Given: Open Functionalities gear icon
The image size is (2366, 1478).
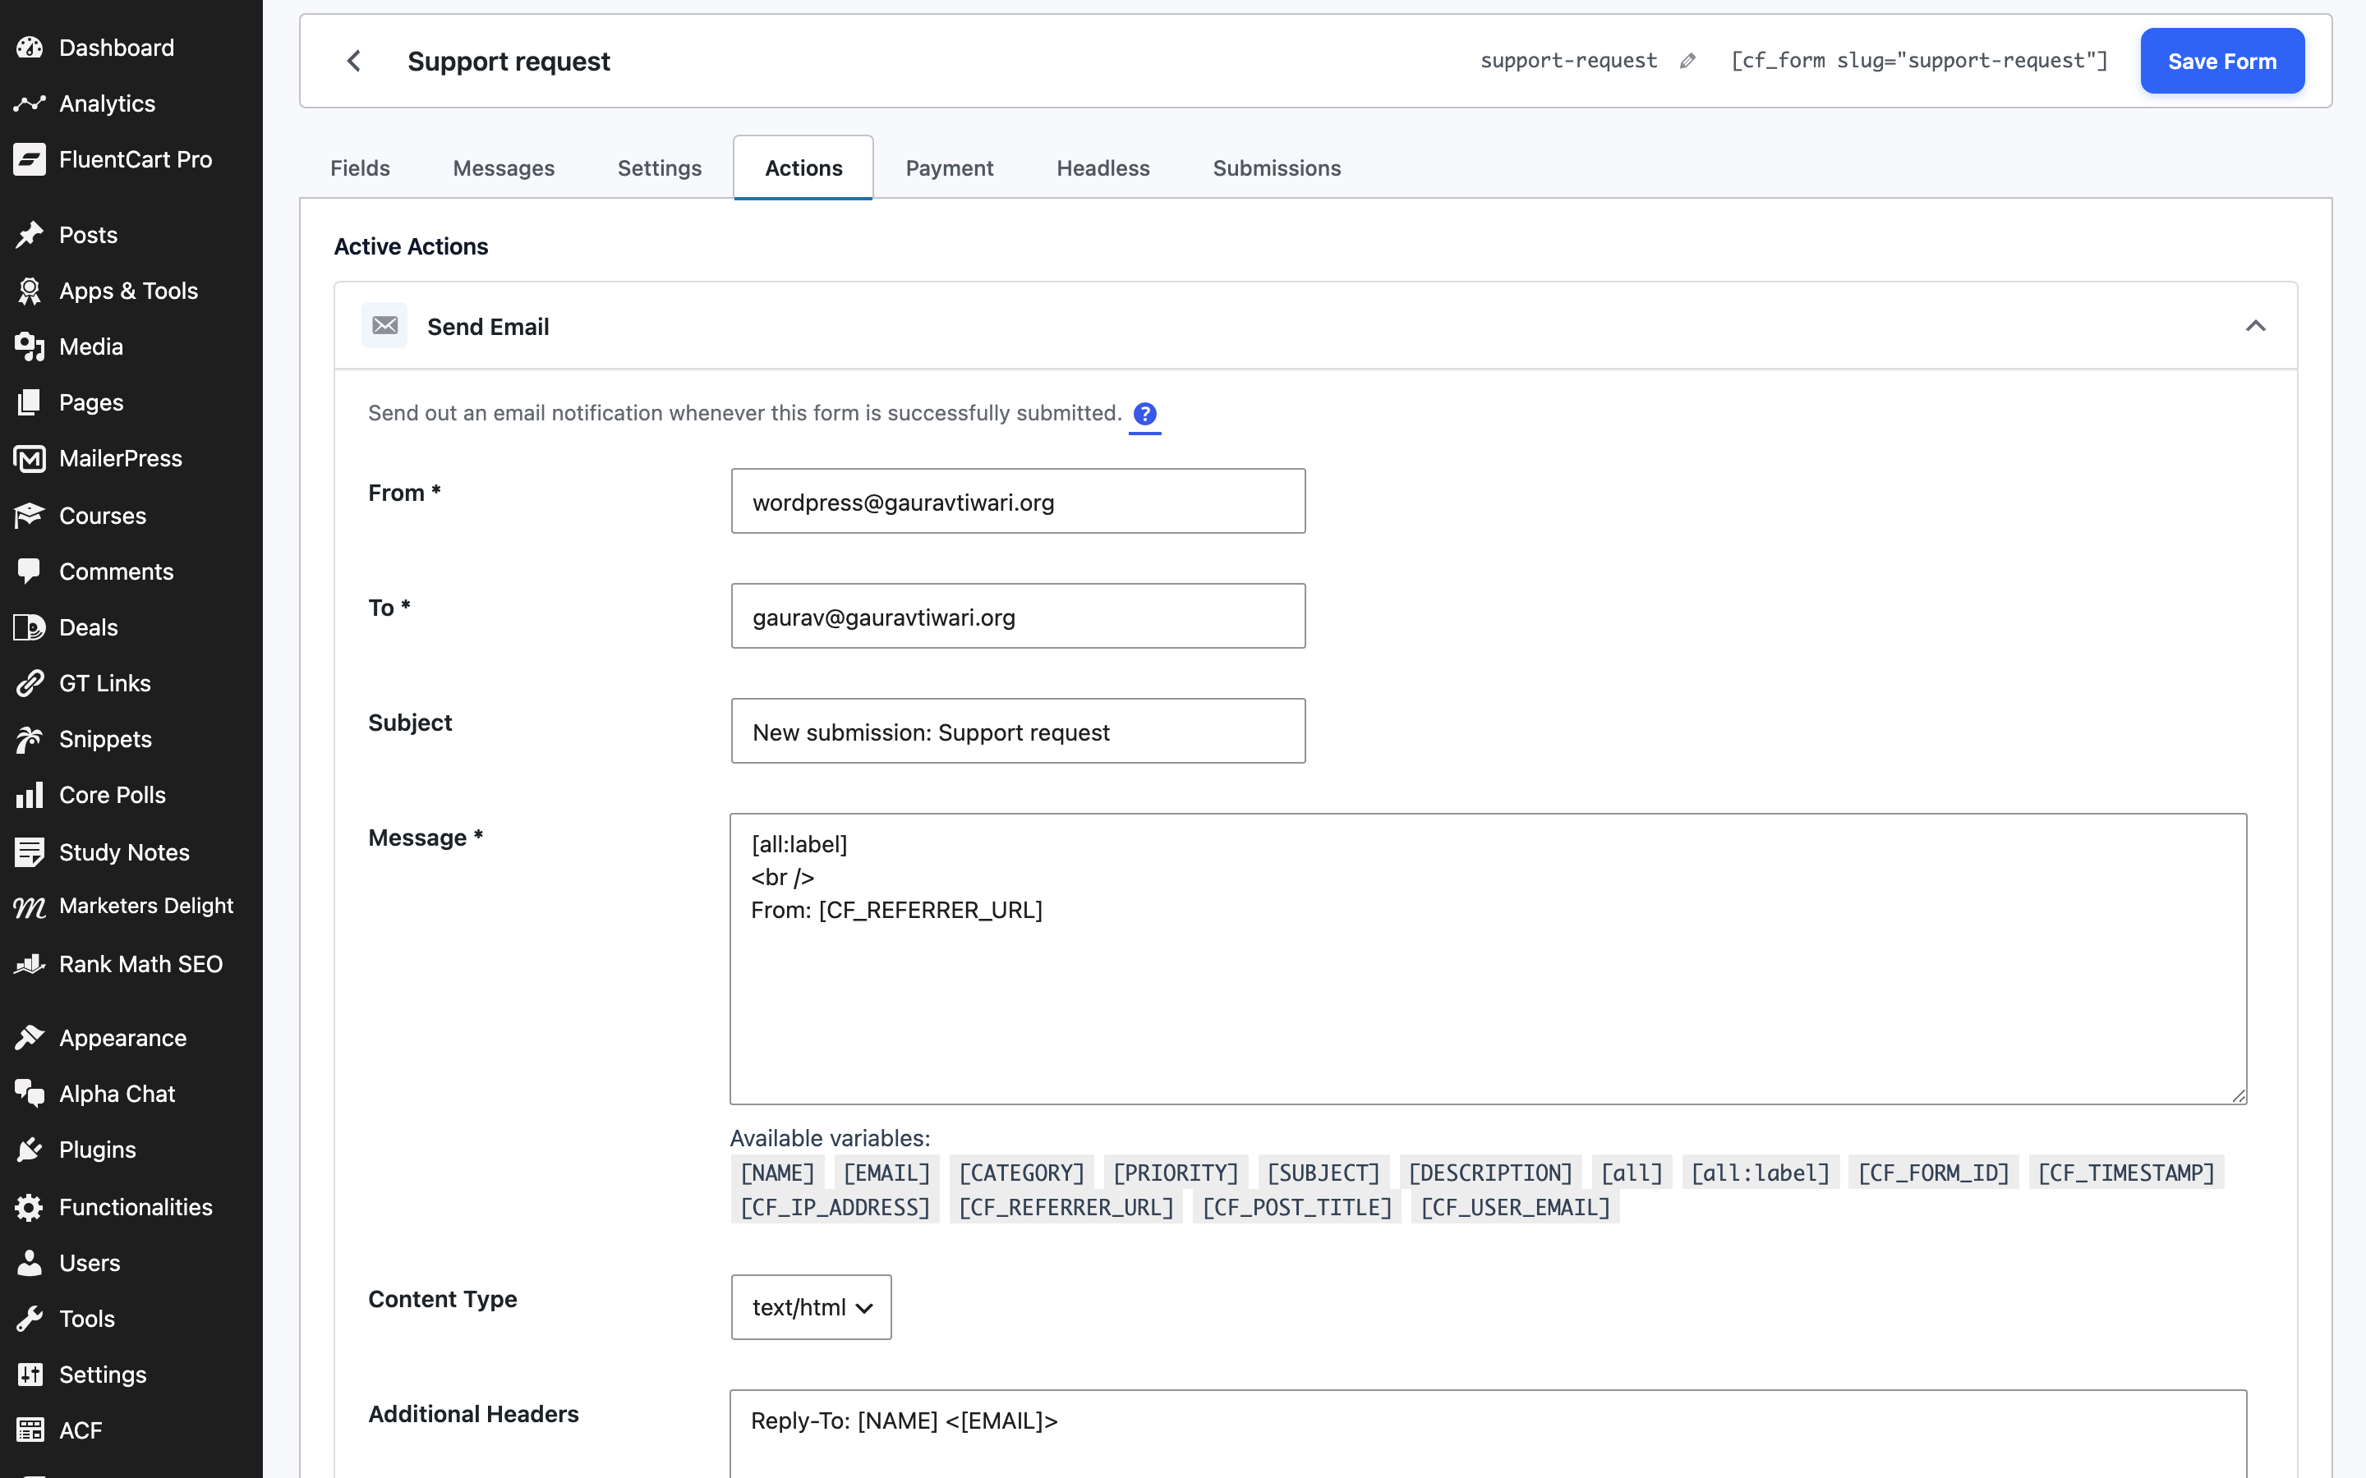Looking at the screenshot, I should 30,1207.
